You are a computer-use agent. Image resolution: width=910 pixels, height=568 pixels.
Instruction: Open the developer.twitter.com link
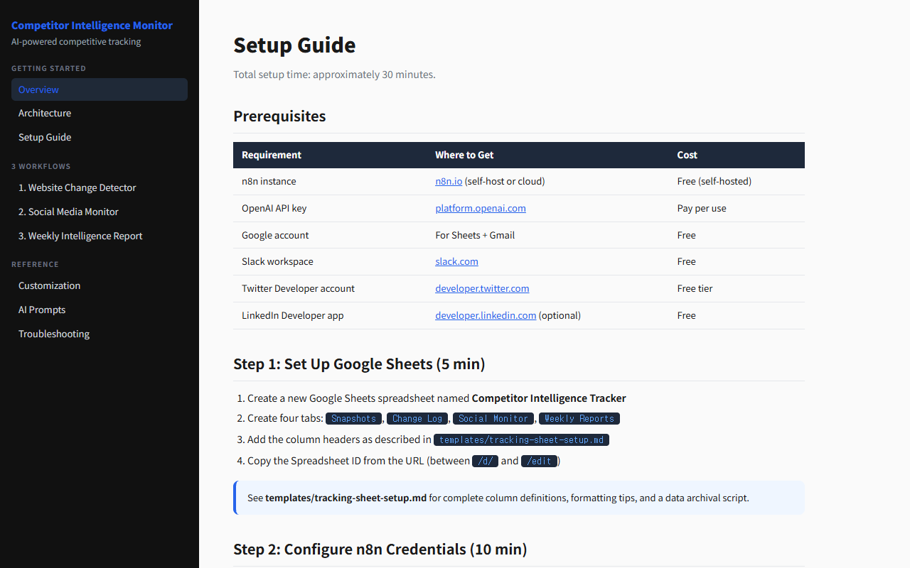[482, 288]
